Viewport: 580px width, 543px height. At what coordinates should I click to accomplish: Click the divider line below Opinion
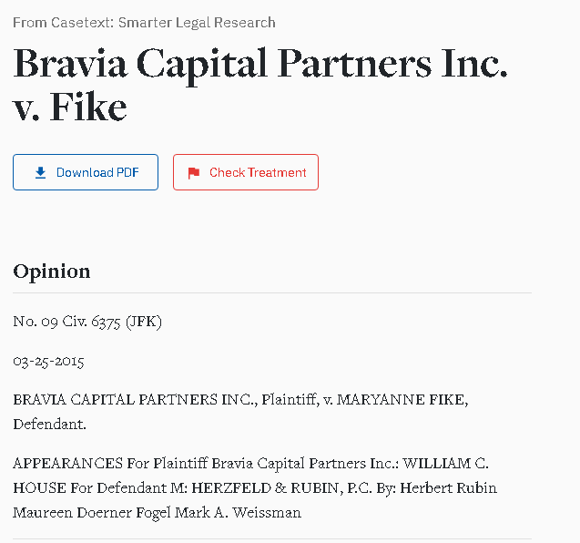point(272,292)
